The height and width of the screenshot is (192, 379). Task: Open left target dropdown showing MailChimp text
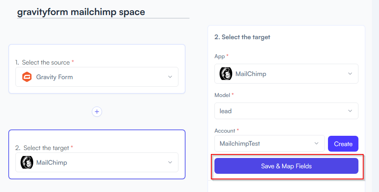97,162
